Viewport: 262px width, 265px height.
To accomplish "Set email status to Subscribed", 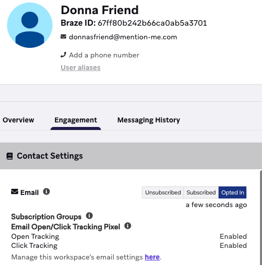I will [x=201, y=192].
